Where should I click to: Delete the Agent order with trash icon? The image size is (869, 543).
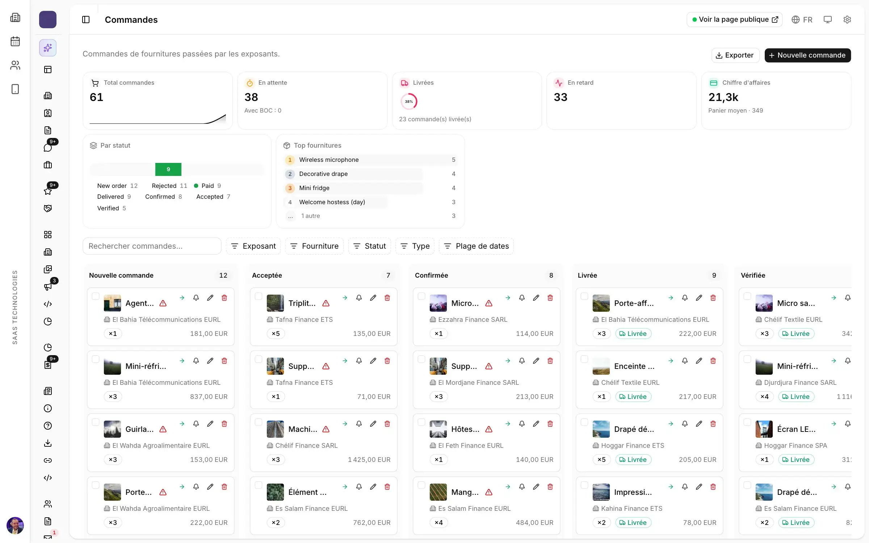(224, 298)
